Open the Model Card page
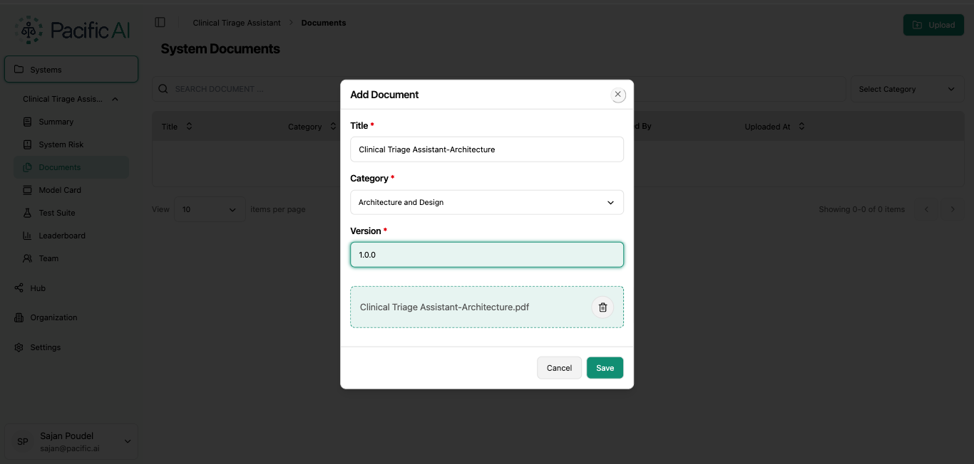The height and width of the screenshot is (464, 974). pos(60,190)
